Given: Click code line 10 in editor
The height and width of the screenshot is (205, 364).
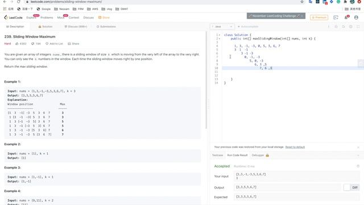Looking at the screenshot, I should pyautogui.click(x=293, y=68).
